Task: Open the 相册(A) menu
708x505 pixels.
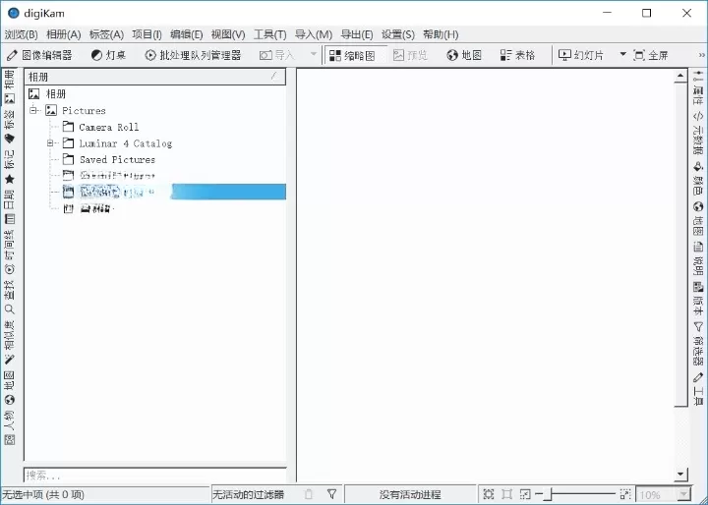Action: tap(64, 34)
